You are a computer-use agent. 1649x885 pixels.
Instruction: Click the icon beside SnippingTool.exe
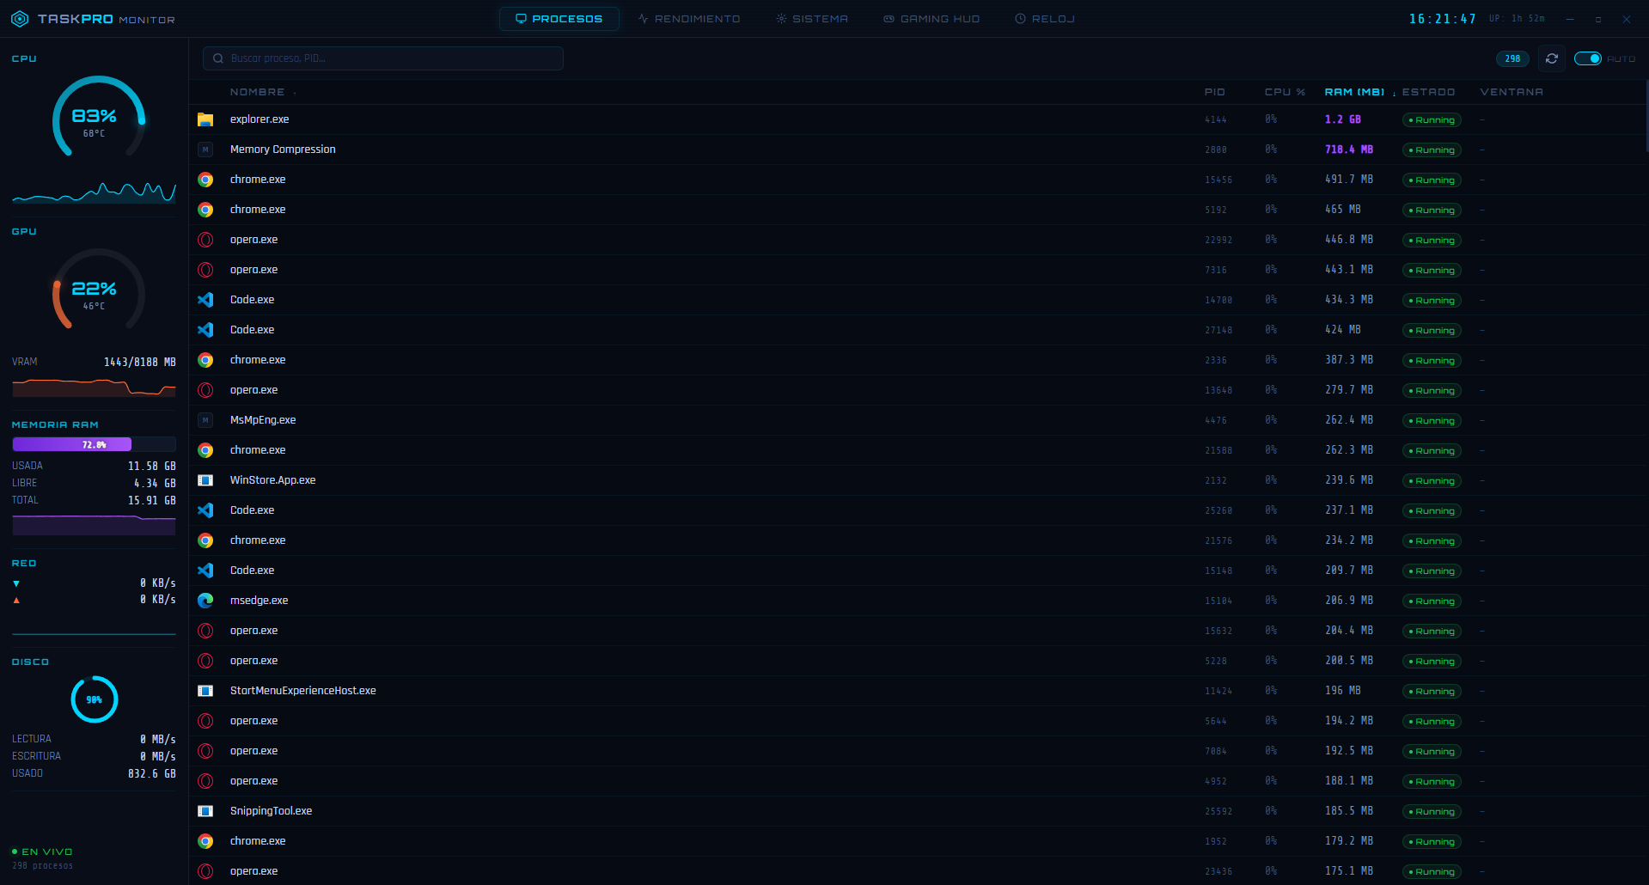(x=205, y=811)
